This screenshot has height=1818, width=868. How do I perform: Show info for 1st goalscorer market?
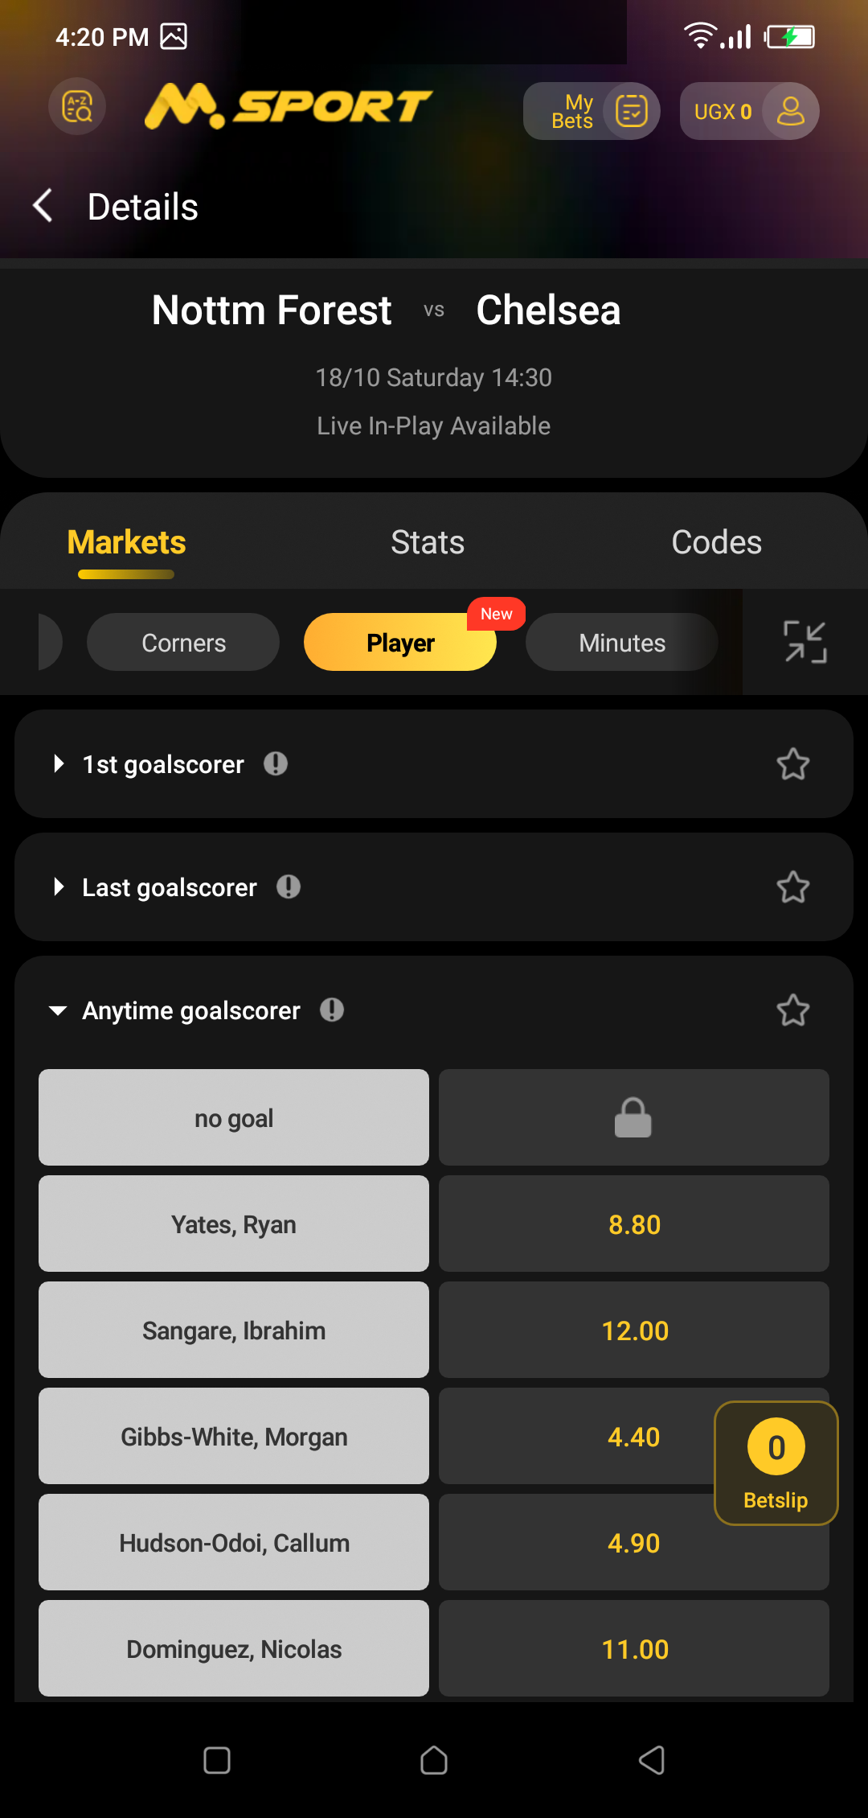click(276, 763)
